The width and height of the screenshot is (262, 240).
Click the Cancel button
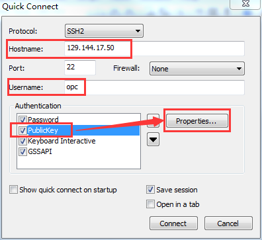[228, 223]
